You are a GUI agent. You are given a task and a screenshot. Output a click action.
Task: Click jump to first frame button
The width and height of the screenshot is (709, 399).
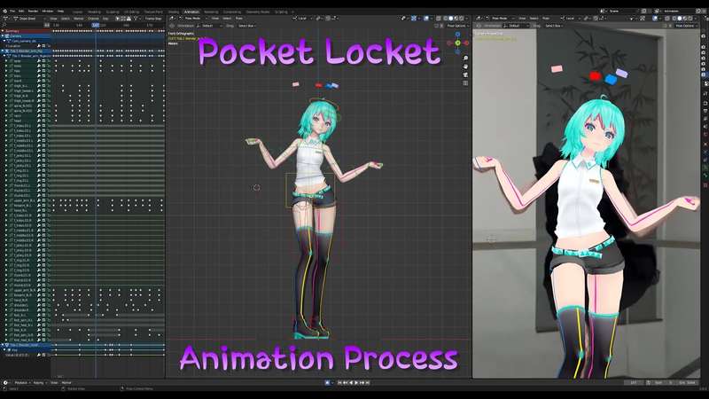[339, 383]
